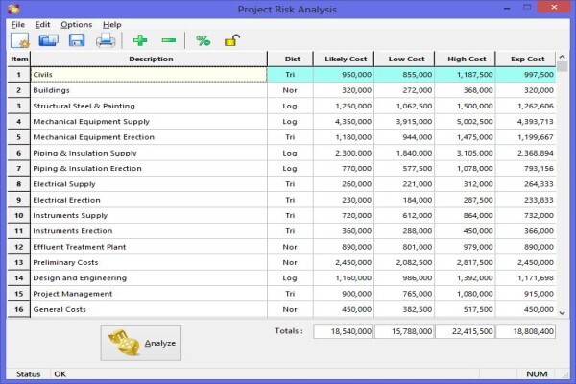The image size is (576, 384).
Task: Open a file with the folder icon
Action: pos(48,40)
